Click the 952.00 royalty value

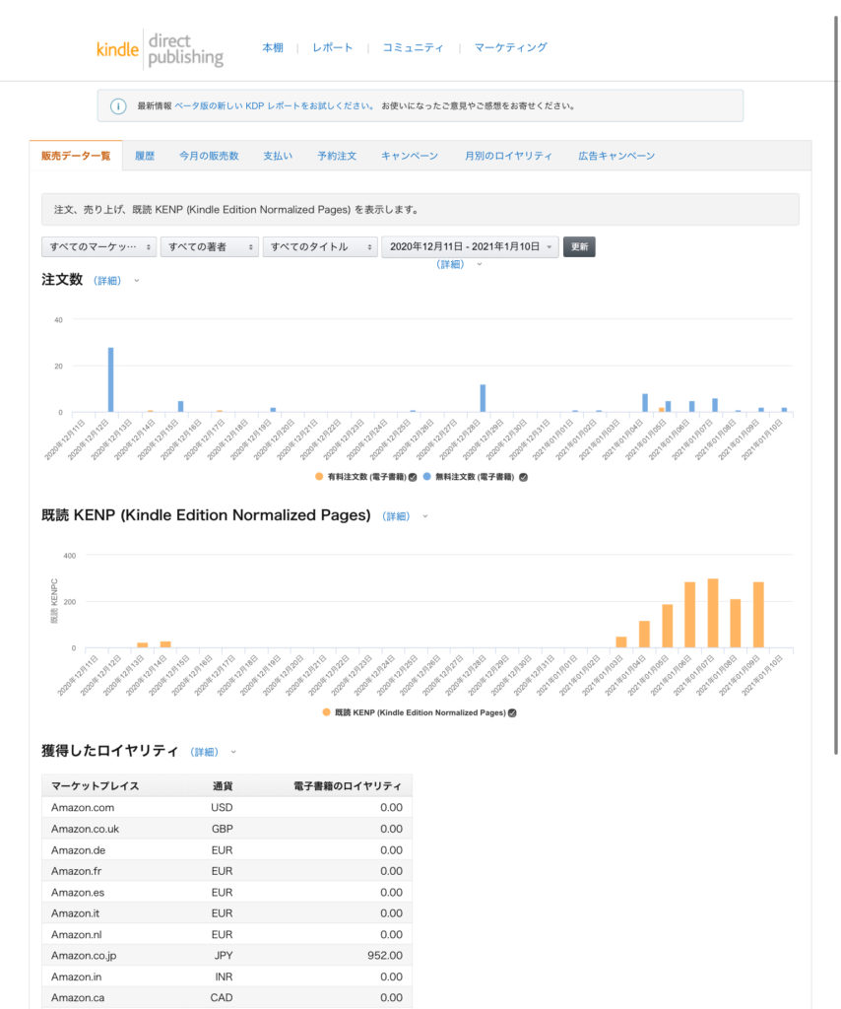coord(385,956)
